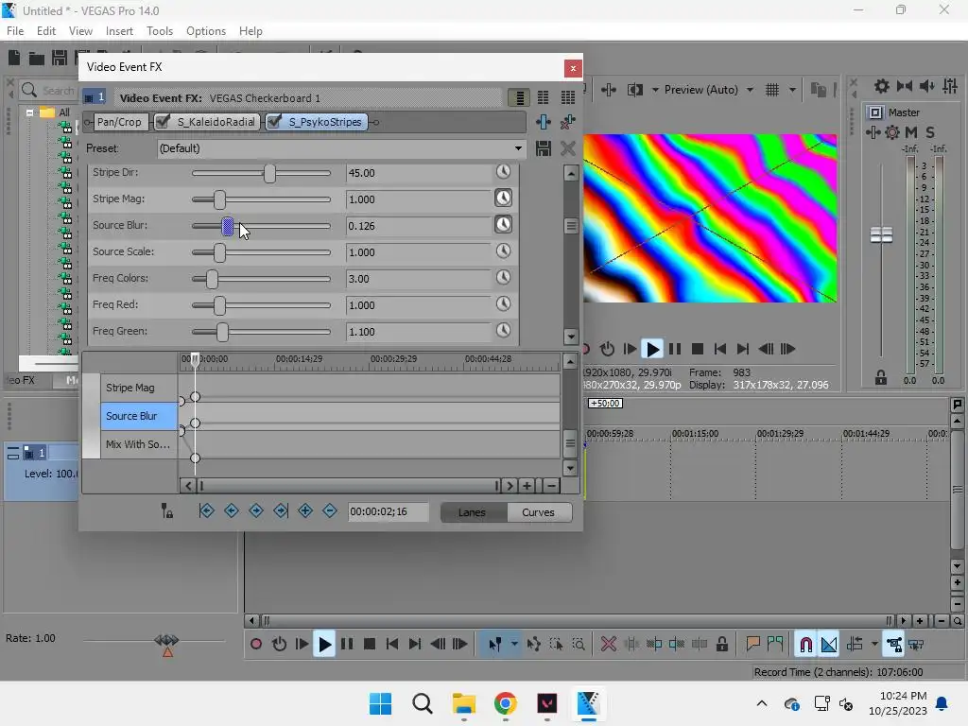Screen dimensions: 968x726
Task: Open the Pan/Crop tab in FX chain
Action: click(119, 122)
